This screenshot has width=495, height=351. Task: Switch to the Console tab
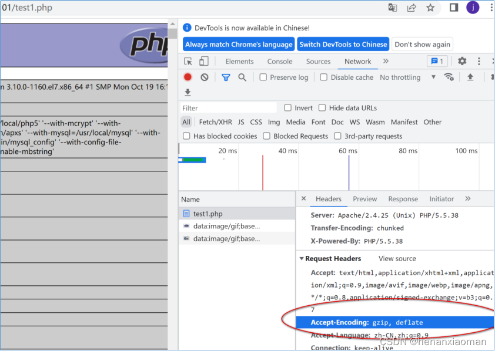279,61
